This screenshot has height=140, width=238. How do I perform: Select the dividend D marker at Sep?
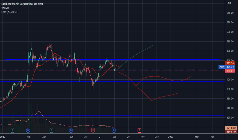(114, 130)
